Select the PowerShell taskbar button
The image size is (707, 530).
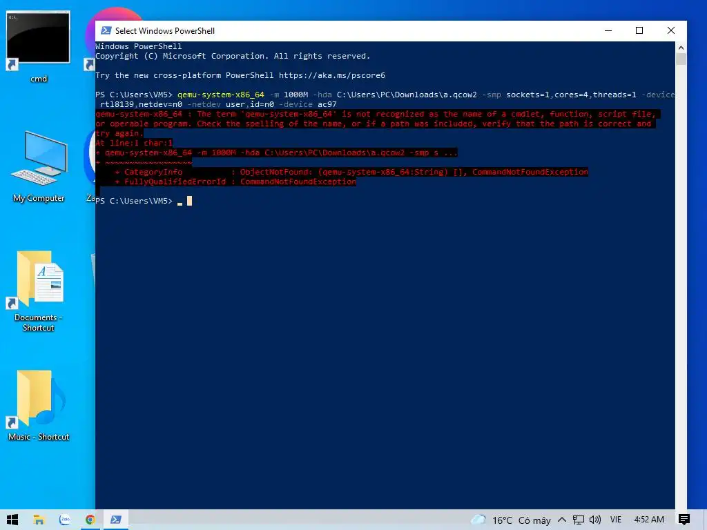pyautogui.click(x=116, y=520)
